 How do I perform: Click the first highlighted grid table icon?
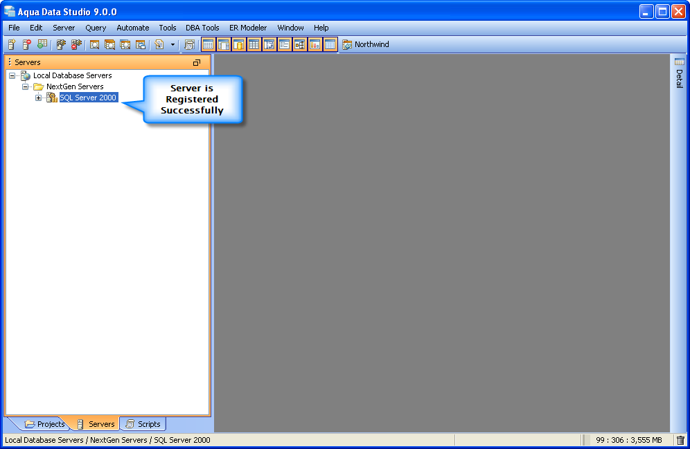(208, 44)
